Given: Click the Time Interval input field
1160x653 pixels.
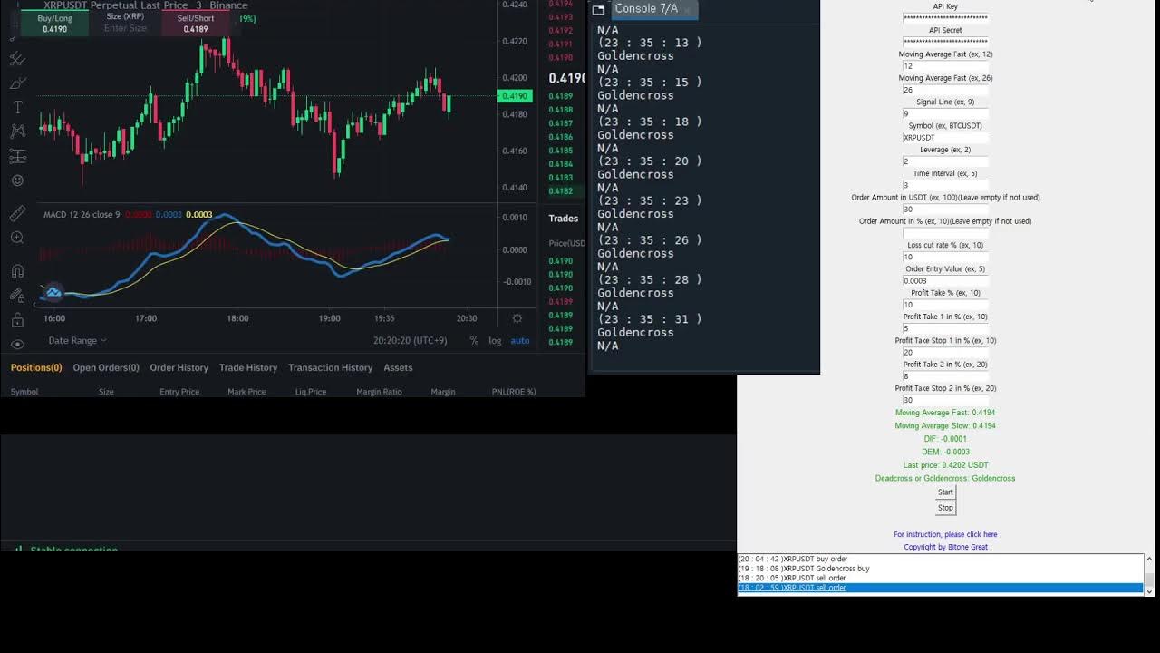Looking at the screenshot, I should pyautogui.click(x=945, y=185).
